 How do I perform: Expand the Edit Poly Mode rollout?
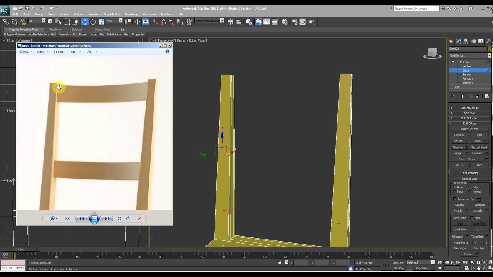click(x=470, y=108)
